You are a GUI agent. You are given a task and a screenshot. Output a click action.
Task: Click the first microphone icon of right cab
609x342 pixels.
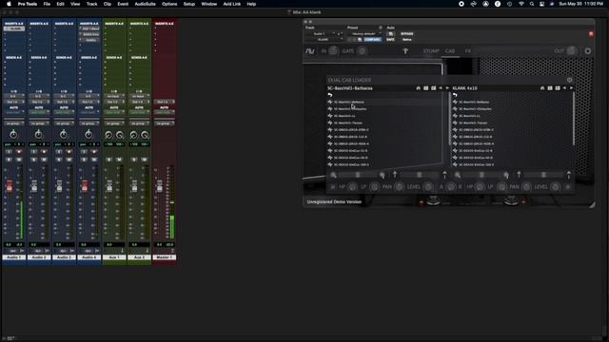(x=519, y=175)
